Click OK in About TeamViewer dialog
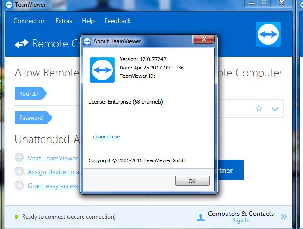 click(192, 181)
